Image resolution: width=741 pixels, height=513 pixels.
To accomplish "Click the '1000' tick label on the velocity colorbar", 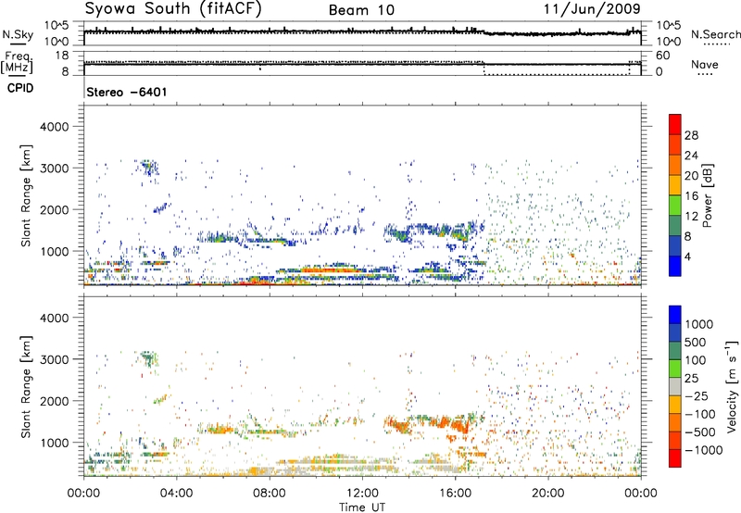I will pyautogui.click(x=699, y=324).
